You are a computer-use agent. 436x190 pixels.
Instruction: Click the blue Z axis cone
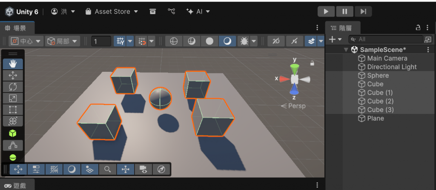pos(294,89)
